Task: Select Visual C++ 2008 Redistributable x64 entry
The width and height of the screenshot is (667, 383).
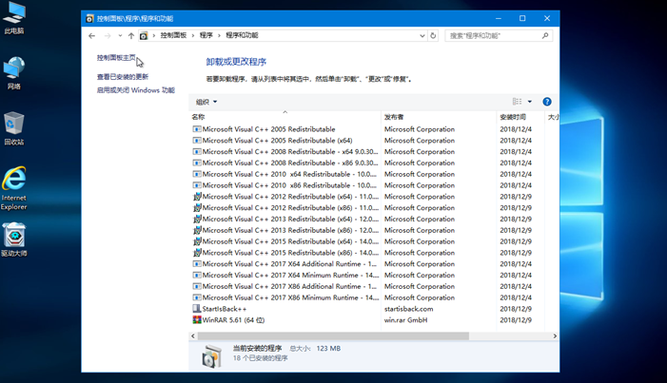Action: [x=290, y=152]
